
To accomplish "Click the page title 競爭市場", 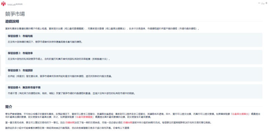I will click(x=15, y=14).
